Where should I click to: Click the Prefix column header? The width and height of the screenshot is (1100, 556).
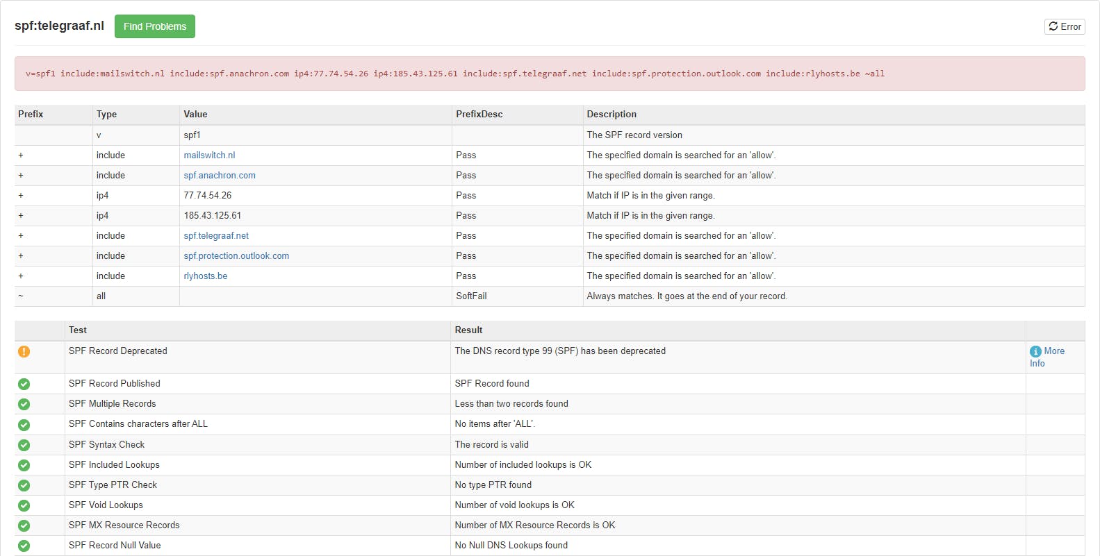31,115
